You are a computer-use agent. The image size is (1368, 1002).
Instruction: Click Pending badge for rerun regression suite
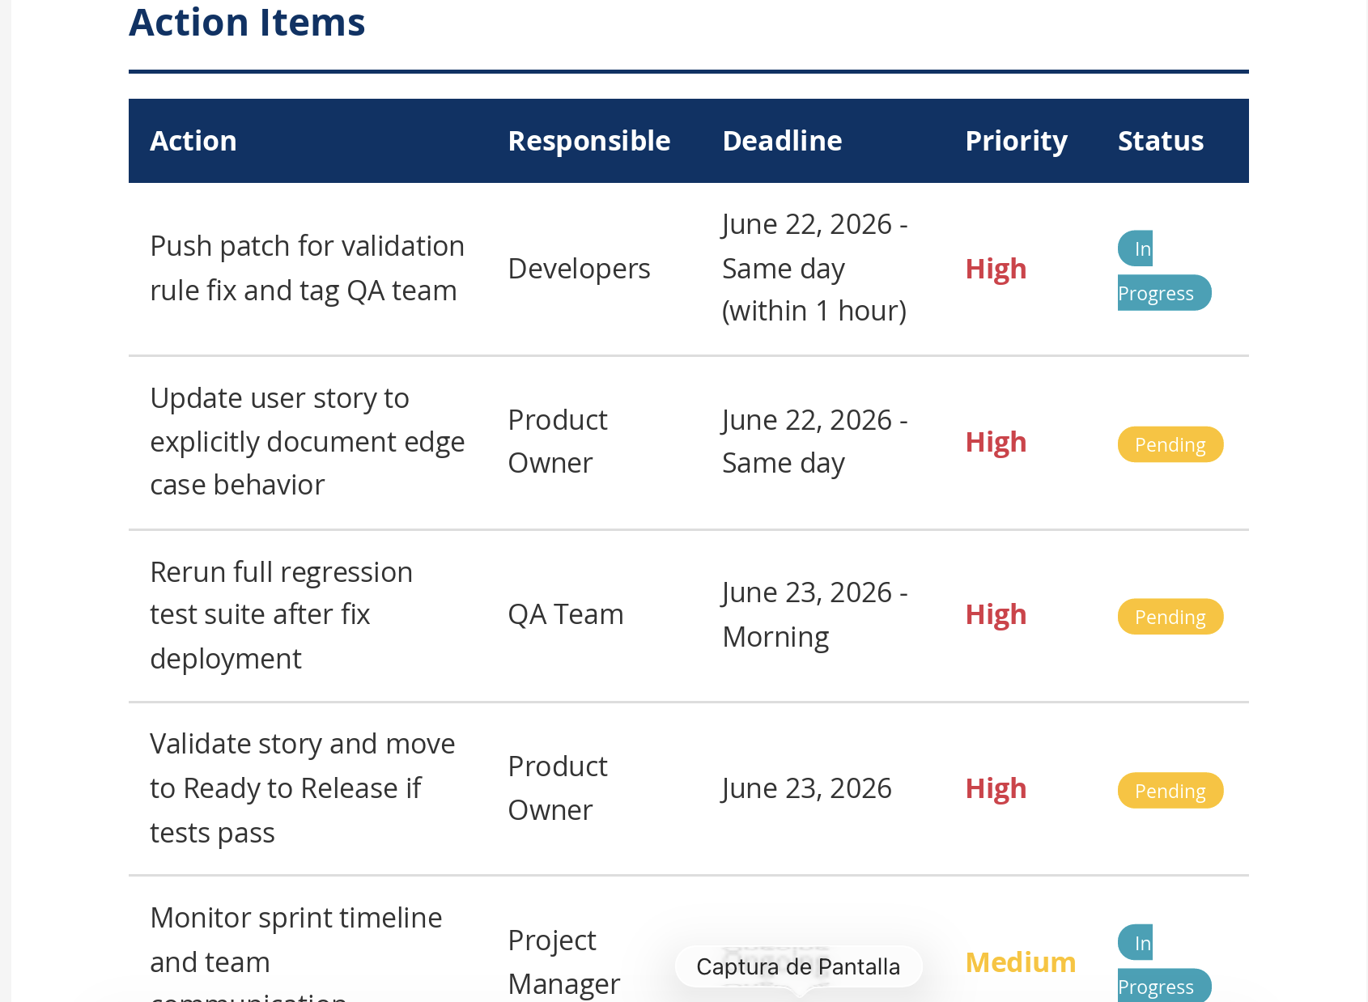[x=1170, y=617]
